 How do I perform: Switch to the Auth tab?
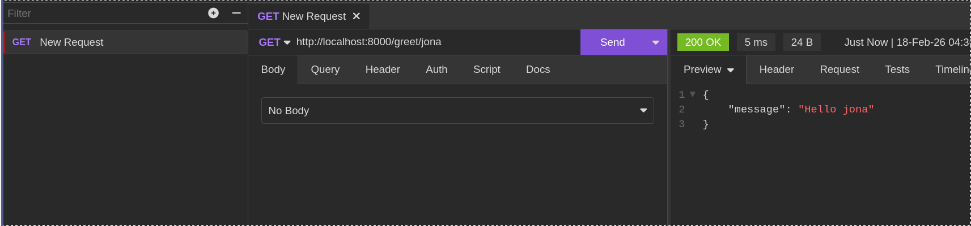(436, 69)
